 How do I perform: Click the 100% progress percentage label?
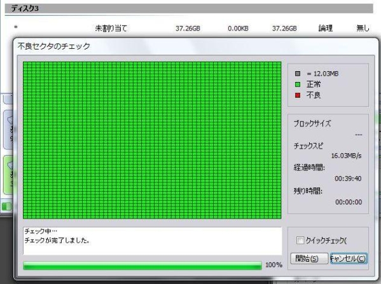pos(274,265)
